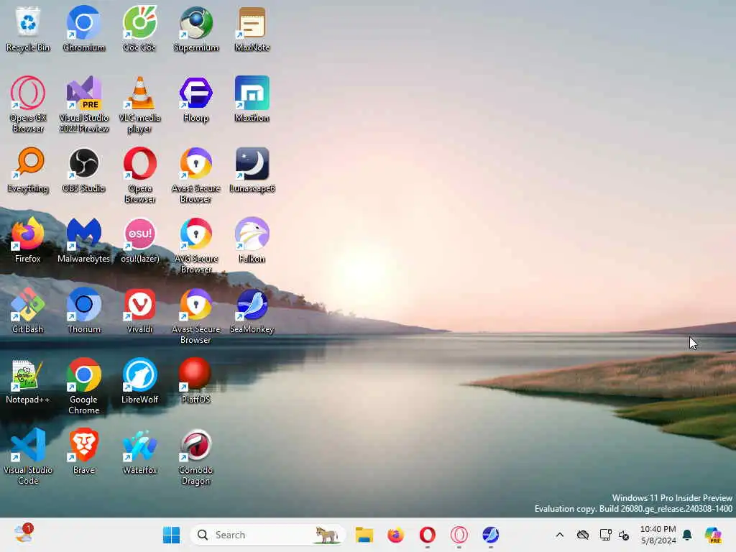Select the Malwarebytes icon
Viewport: 736px width, 552px height.
(84, 240)
